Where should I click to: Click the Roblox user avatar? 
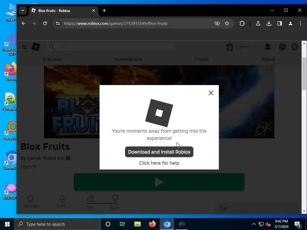229,47
